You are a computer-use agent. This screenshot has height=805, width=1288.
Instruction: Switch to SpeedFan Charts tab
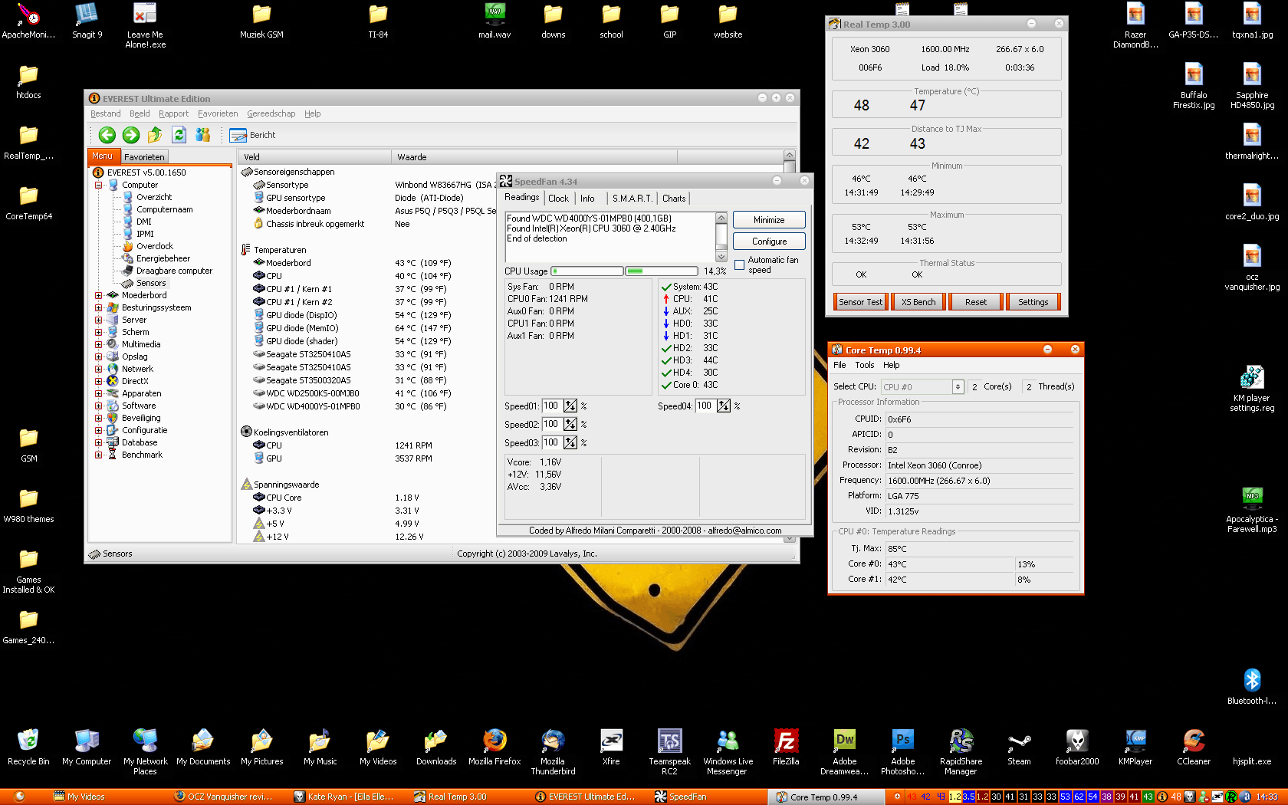tap(674, 199)
